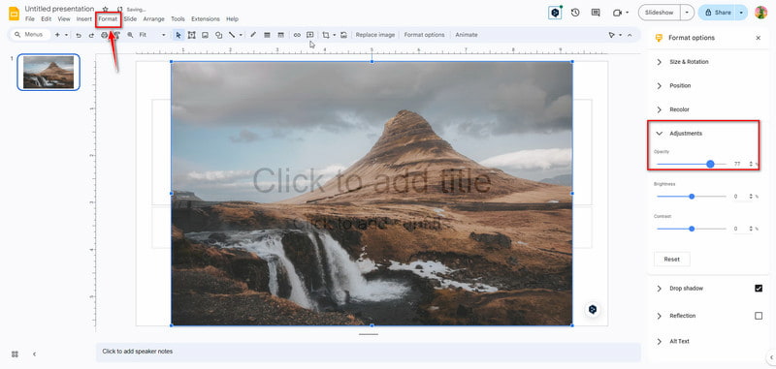Click the Add comment toolbar icon

pos(310,35)
